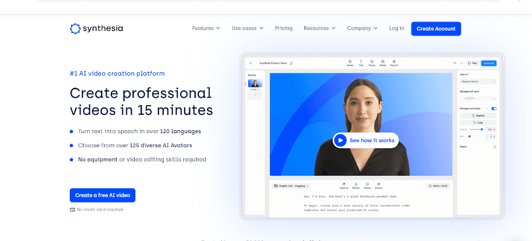Image resolution: width=532 pixels, height=241 pixels.
Task: Go to the Pricing page
Action: [284, 28]
